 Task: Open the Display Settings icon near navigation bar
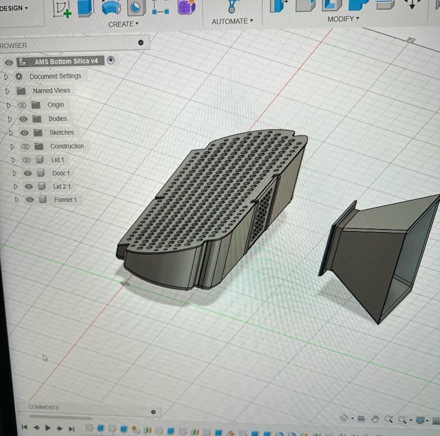[x=419, y=419]
